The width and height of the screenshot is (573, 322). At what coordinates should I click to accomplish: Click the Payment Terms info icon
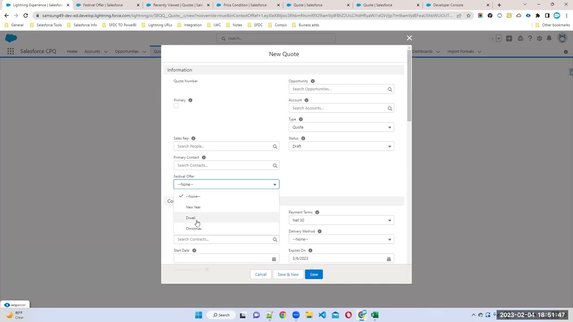(317, 212)
